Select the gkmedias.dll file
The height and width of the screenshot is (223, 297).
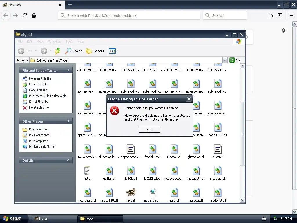tap(196, 152)
